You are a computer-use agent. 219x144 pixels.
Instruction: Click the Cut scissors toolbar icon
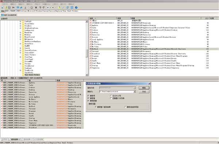[x=25, y=8]
